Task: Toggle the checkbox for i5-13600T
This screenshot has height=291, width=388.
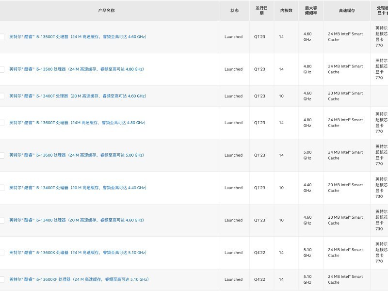Action: [x=1, y=123]
